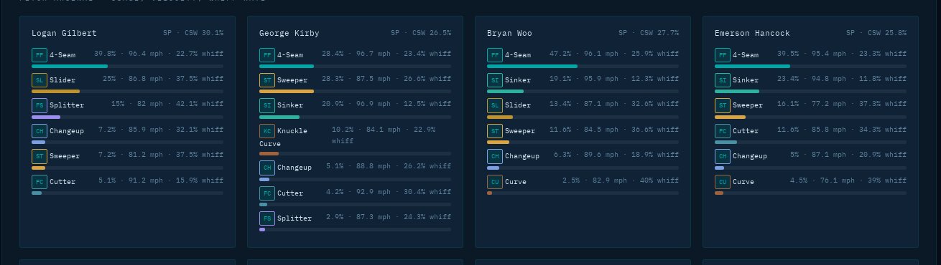Click Logan Gilbert's FS Splitter badge
The image size is (941, 265).
(39, 105)
